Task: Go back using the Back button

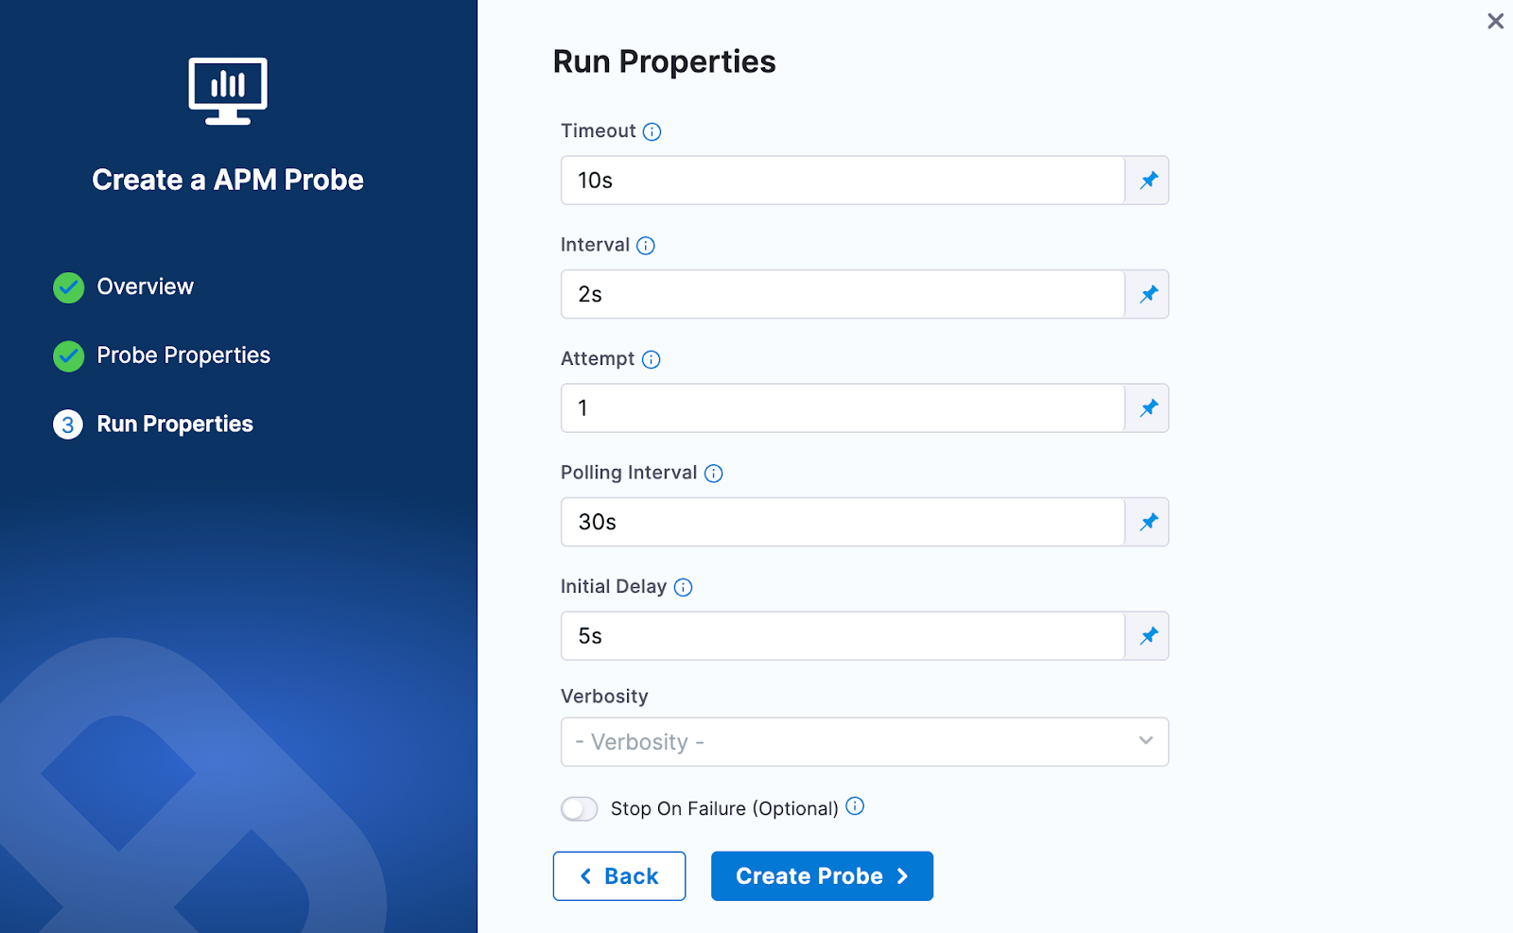Action: [x=618, y=875]
